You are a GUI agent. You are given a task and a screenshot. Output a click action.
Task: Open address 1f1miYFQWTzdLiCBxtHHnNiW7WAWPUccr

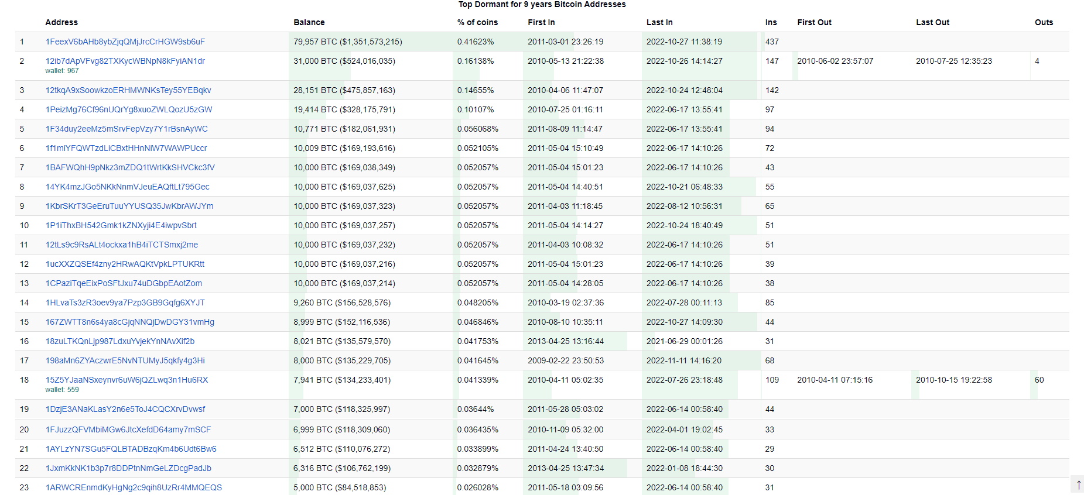(126, 148)
